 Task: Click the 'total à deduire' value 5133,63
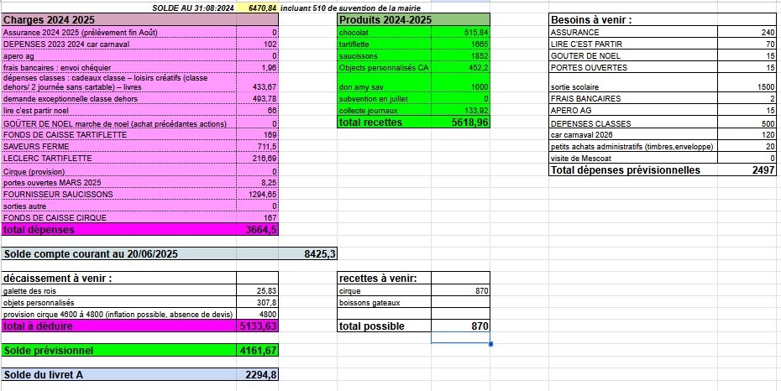coord(257,326)
